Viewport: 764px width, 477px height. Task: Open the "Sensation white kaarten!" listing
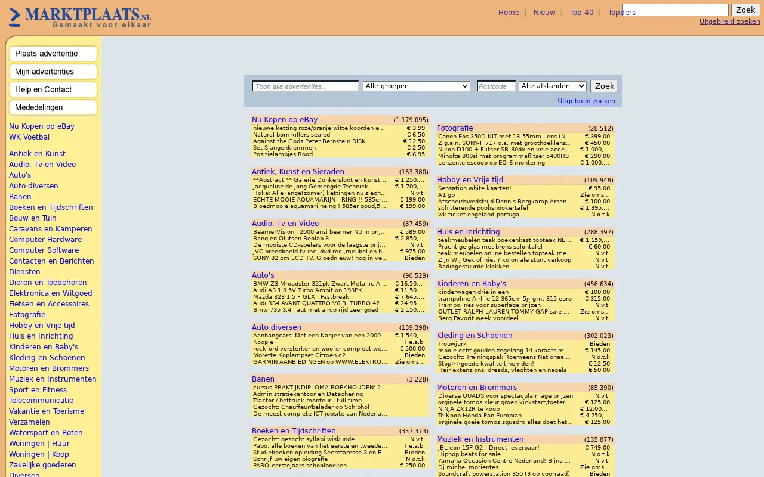[475, 188]
